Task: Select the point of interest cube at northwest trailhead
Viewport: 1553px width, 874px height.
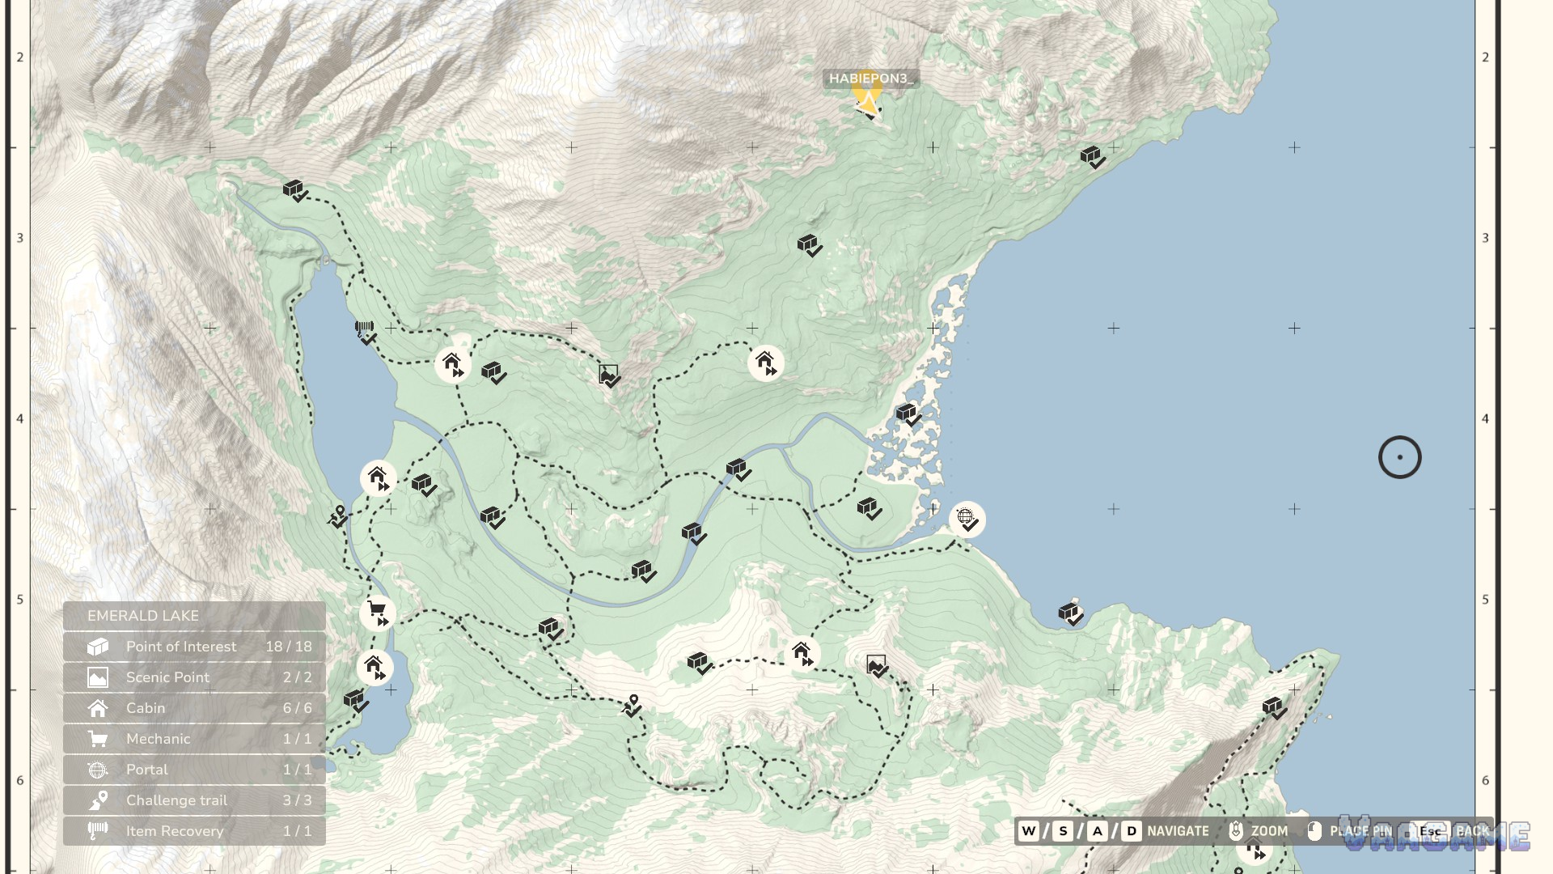Action: point(295,190)
